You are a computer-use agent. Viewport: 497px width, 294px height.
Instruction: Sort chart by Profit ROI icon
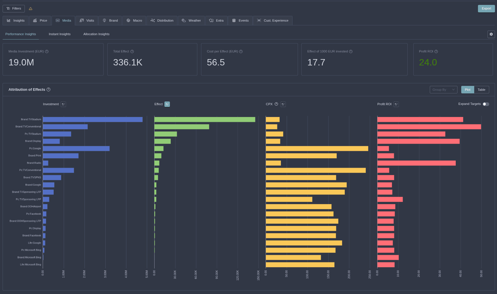[x=396, y=104]
